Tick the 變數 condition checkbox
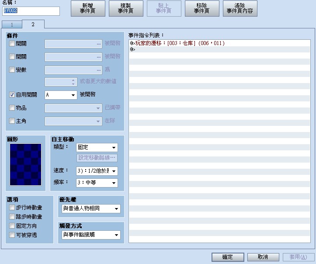The image size is (316, 264). tap(12, 70)
